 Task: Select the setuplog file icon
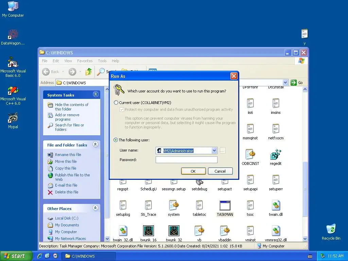[x=123, y=205]
